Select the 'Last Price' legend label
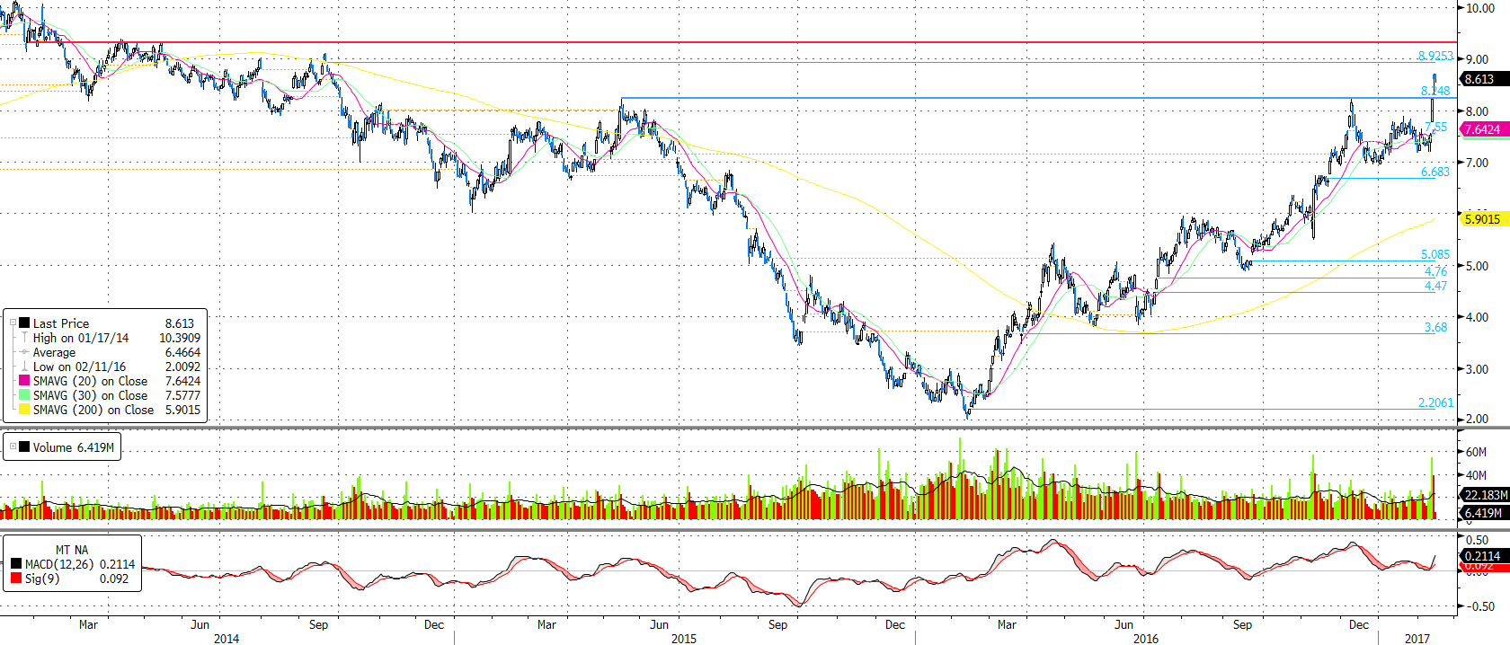 tap(61, 323)
